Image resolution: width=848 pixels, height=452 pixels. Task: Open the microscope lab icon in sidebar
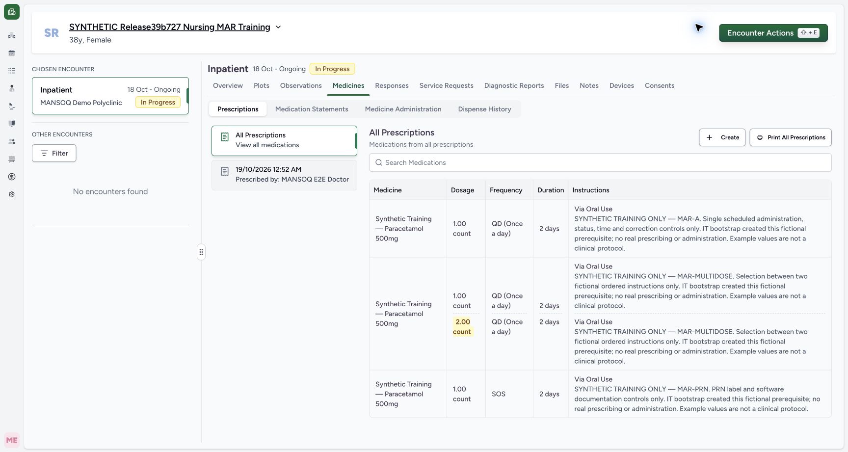click(x=12, y=106)
